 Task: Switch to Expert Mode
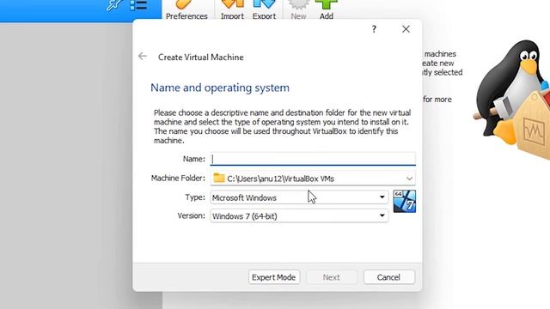pos(274,277)
